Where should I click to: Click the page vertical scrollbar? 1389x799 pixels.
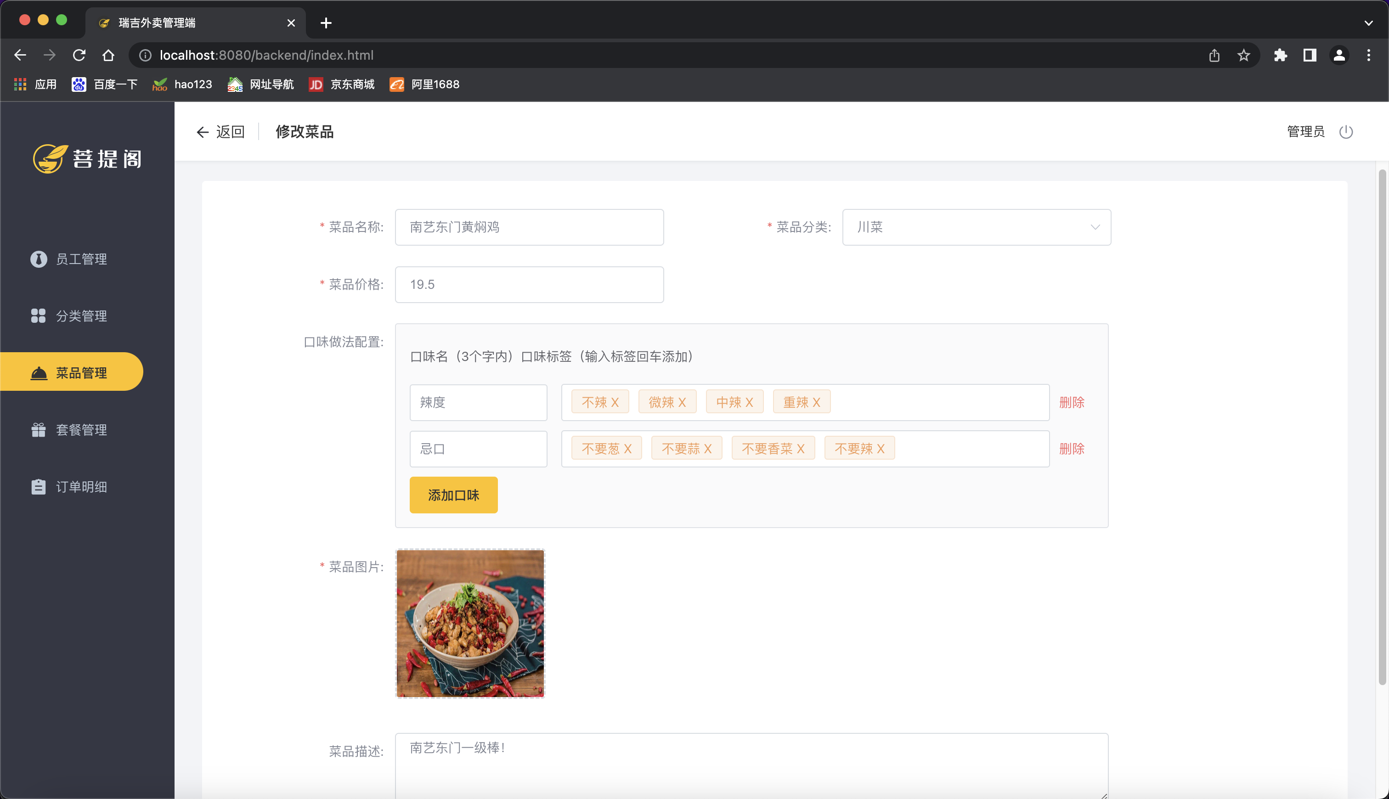coord(1382,428)
